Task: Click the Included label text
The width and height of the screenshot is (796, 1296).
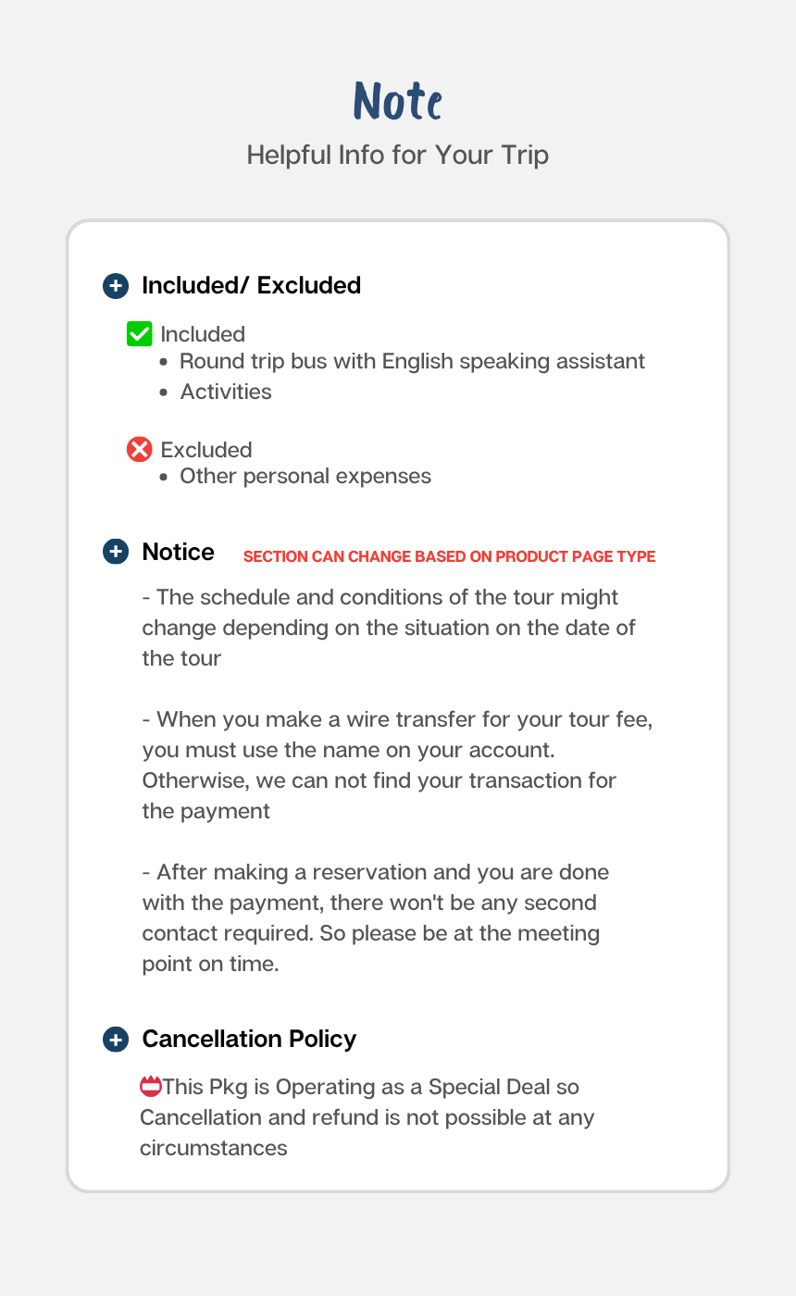Action: pos(203,334)
